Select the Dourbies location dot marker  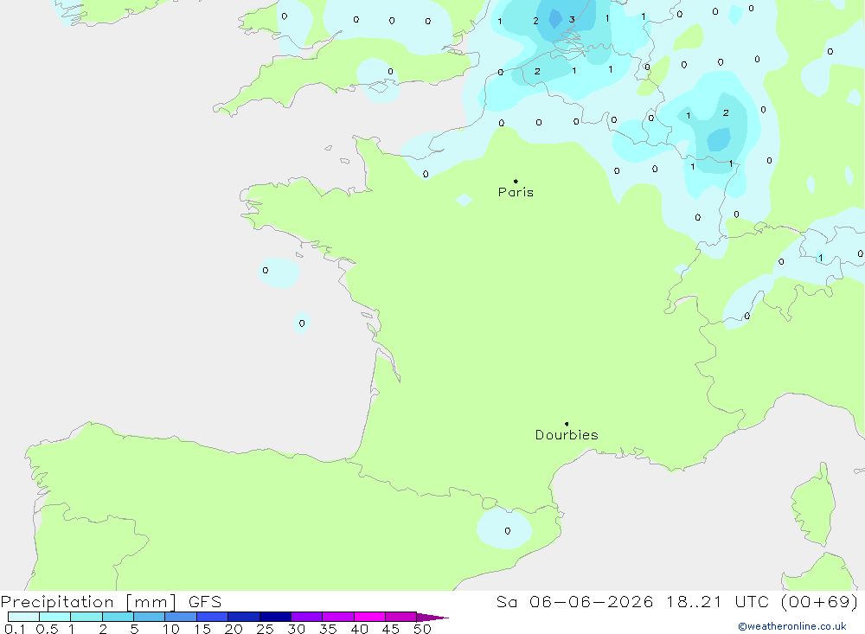(567, 424)
